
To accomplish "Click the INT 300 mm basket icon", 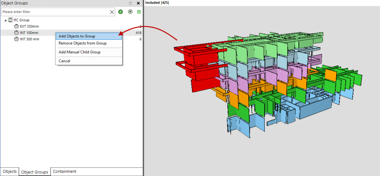I will pyautogui.click(x=16, y=39).
